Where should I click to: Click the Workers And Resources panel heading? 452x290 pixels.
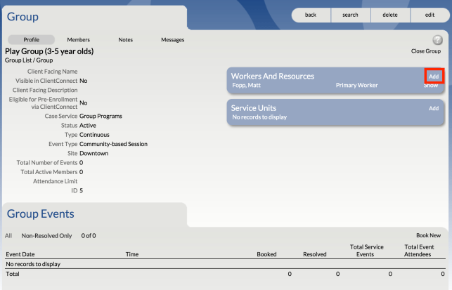[273, 76]
